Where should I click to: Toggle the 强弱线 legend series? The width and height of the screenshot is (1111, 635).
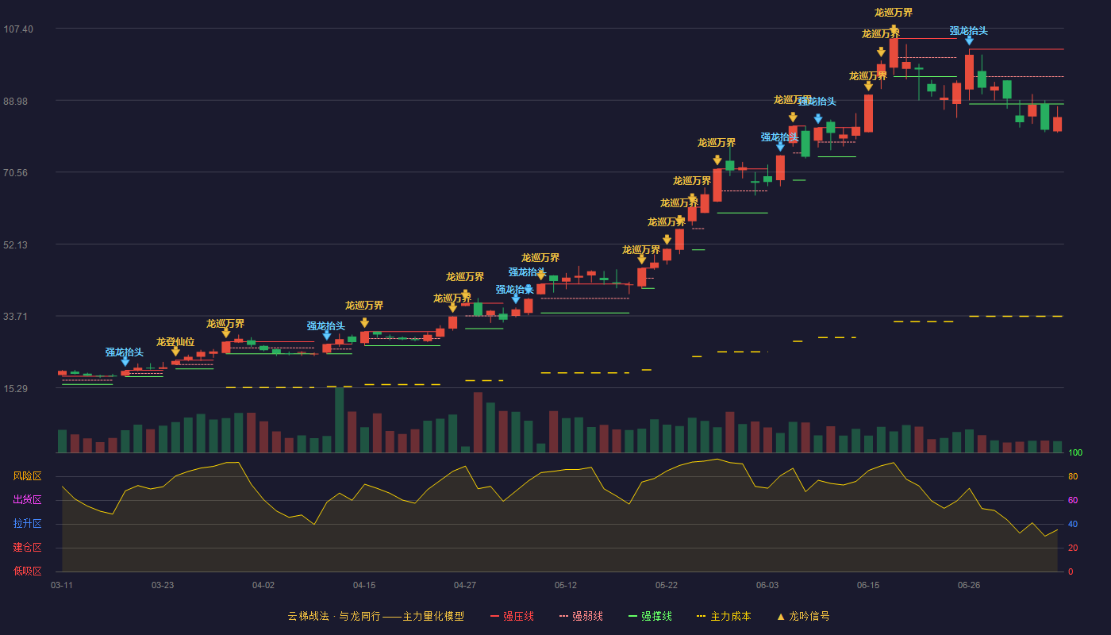pos(581,616)
